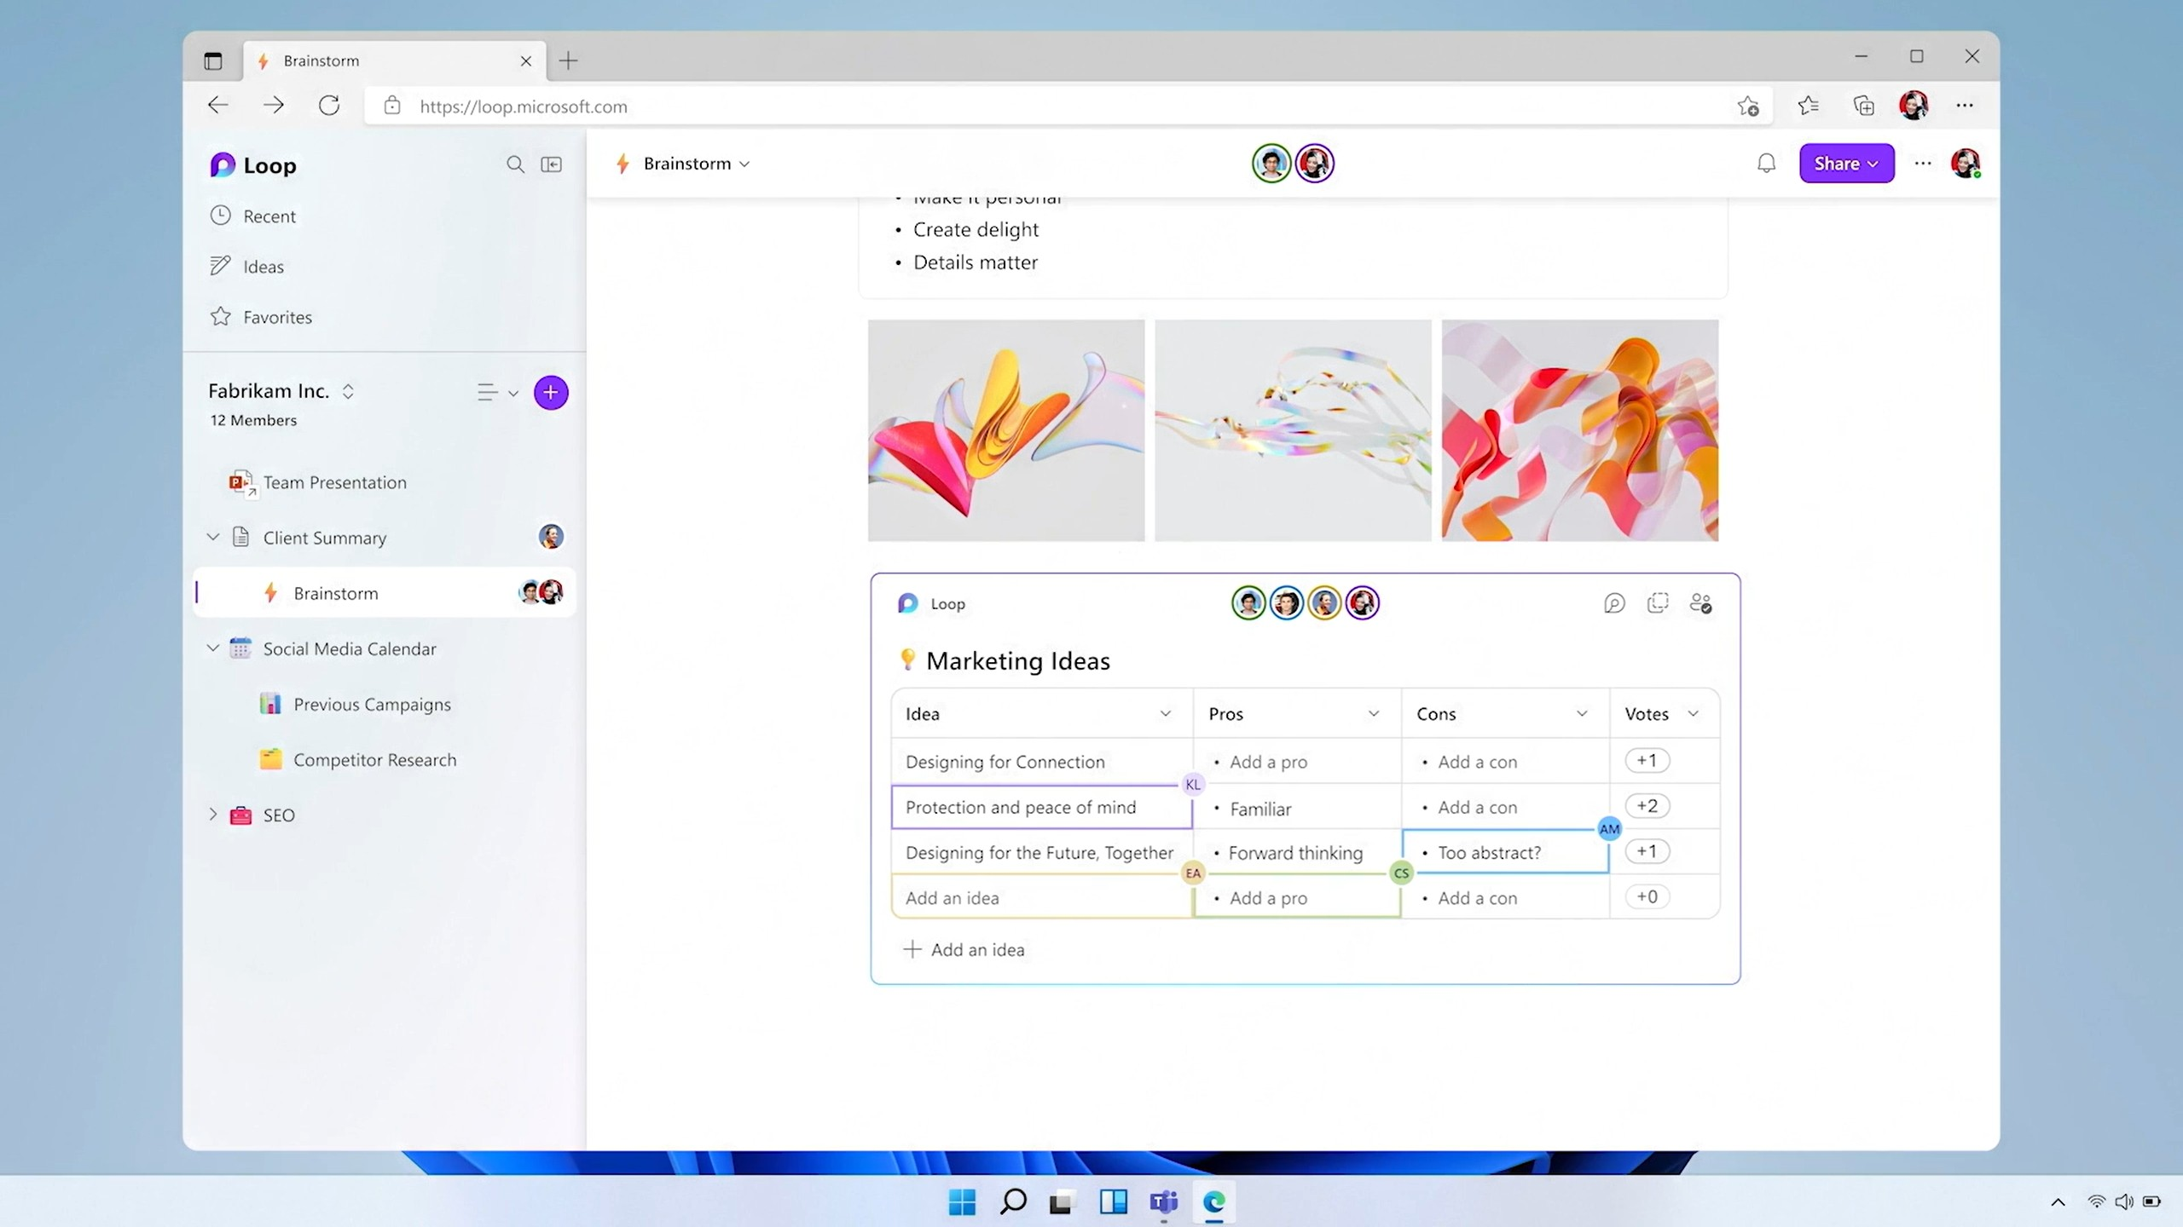
Task: Vote +1 on Designing for the Future, Together
Action: 1647,851
